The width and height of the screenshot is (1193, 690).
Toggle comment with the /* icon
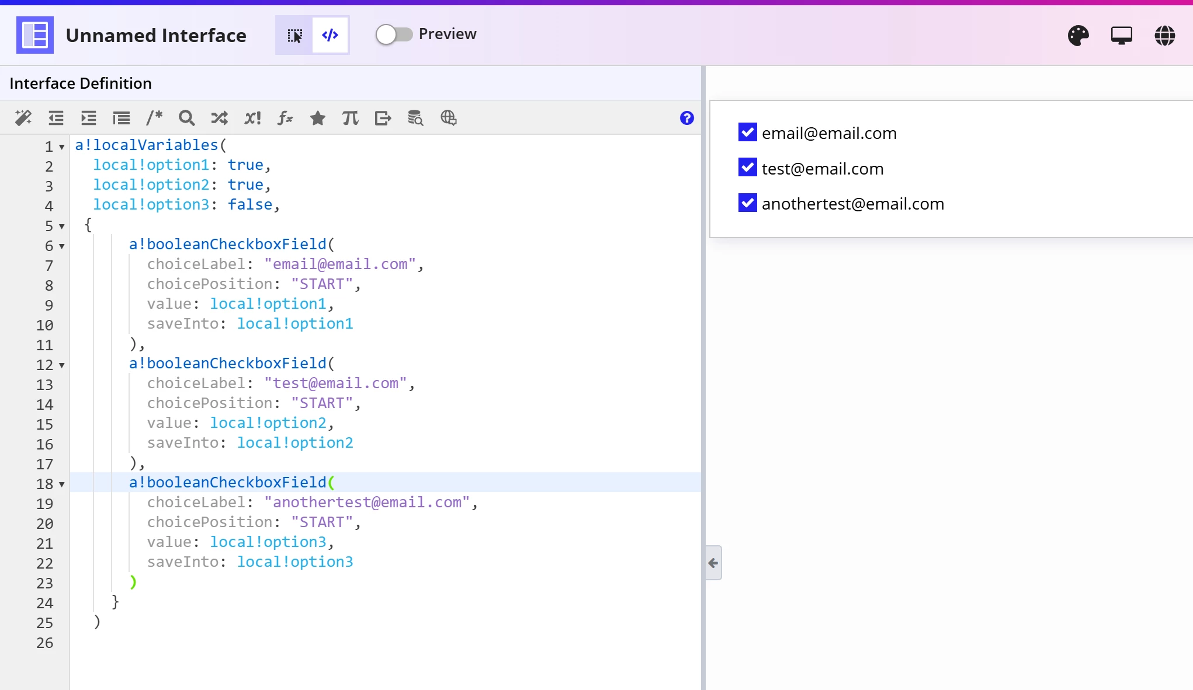click(154, 118)
